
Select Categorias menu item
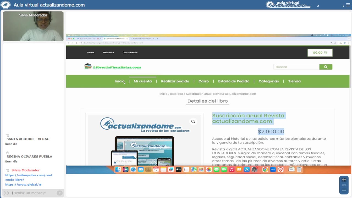pos(269,81)
